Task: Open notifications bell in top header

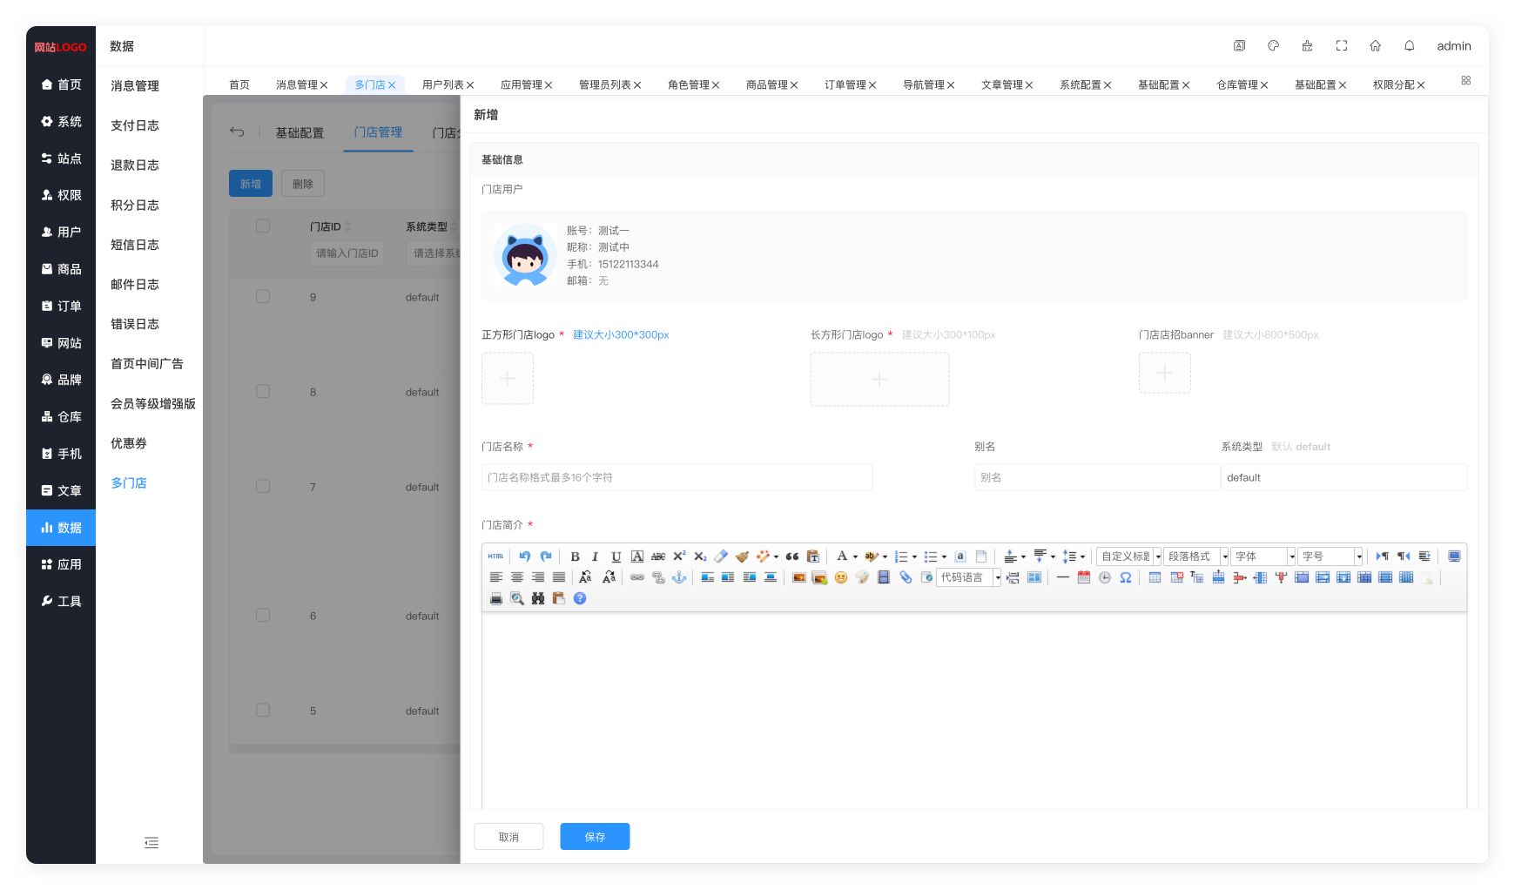Action: pos(1409,46)
